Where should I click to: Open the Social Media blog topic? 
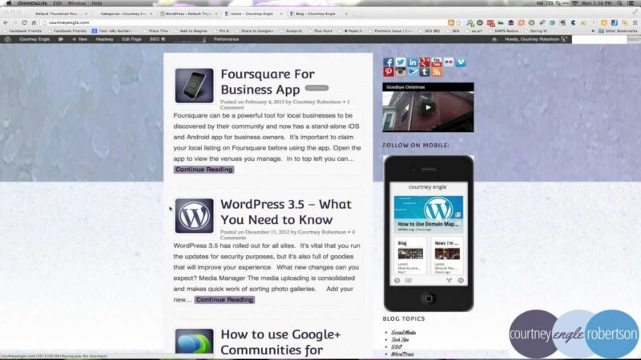pyautogui.click(x=403, y=333)
